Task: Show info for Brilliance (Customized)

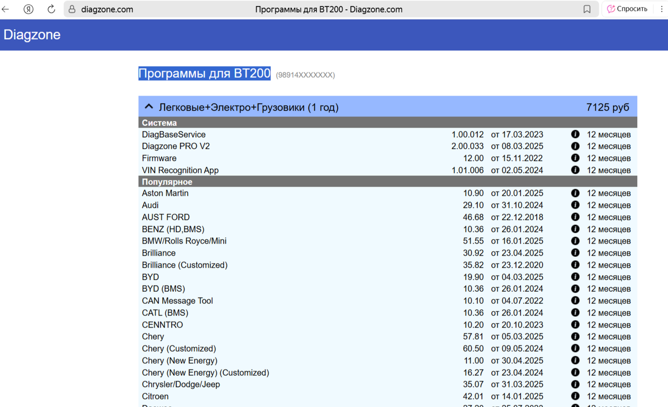Action: coord(575,265)
